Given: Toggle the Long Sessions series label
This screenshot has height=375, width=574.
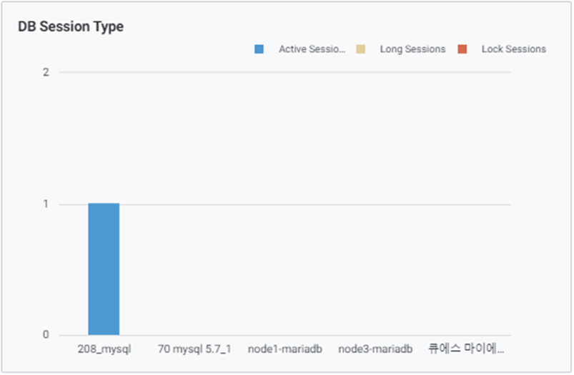Looking at the screenshot, I should coord(412,49).
